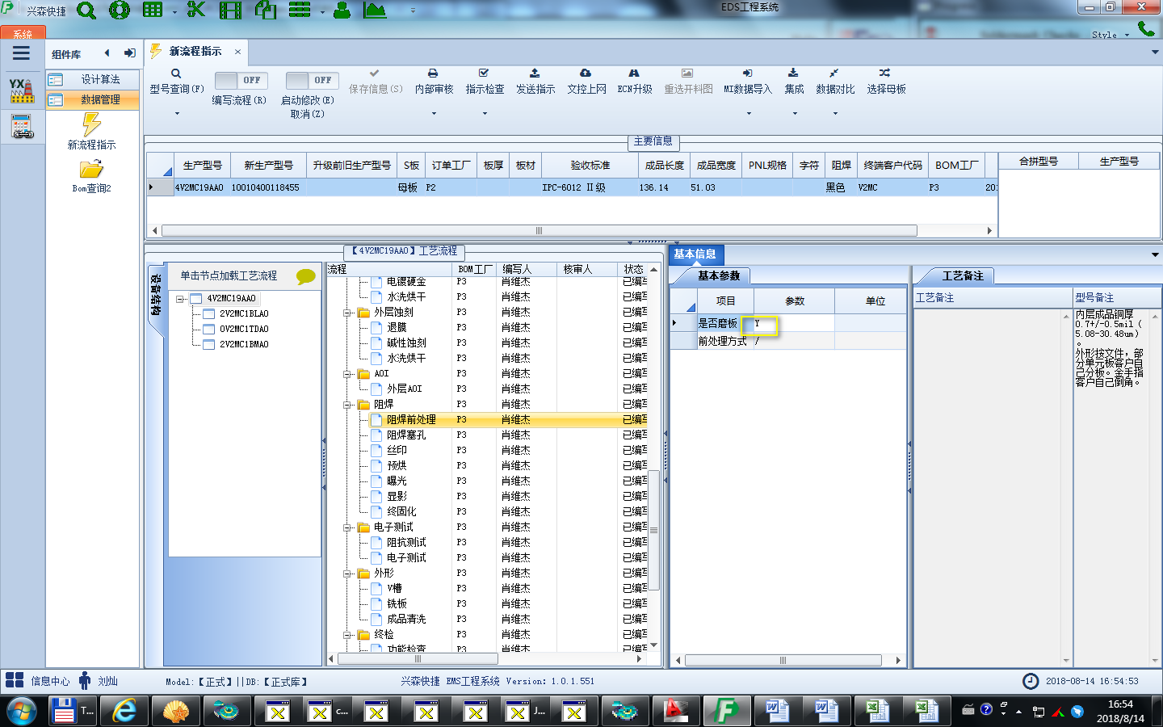The image size is (1163, 727).
Task: Open the 指示检查 dropdown arrow
Action: [x=485, y=114]
